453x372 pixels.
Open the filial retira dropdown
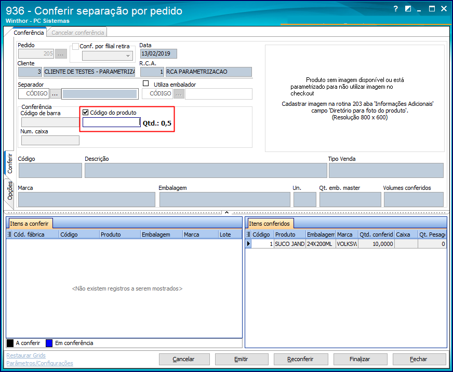coord(128,56)
